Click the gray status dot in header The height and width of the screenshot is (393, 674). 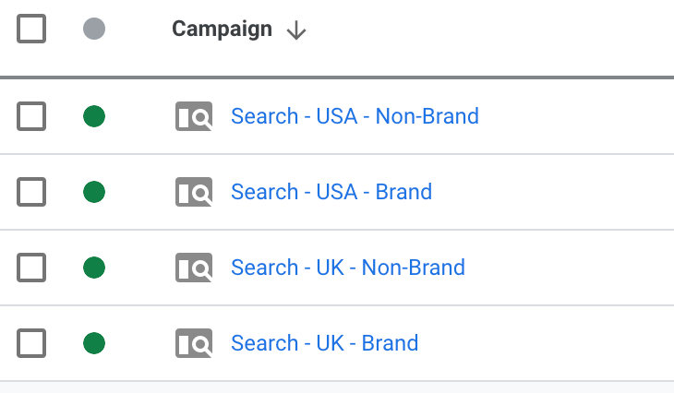click(94, 29)
